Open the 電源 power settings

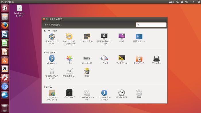(x=87, y=72)
